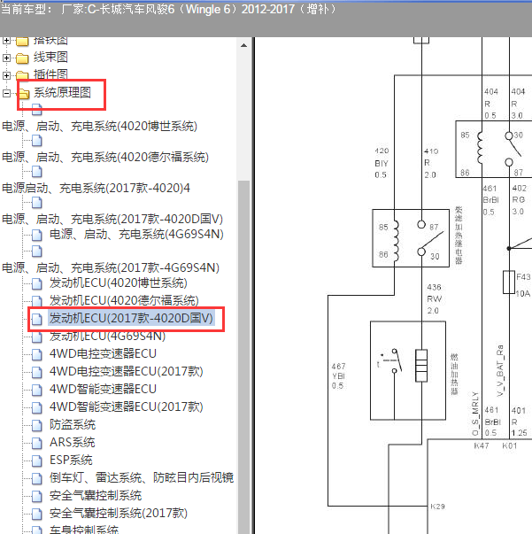Image resolution: width=532 pixels, height=534 pixels.
Task: Click wire label 467 YBl 0.5
Action: (339, 376)
